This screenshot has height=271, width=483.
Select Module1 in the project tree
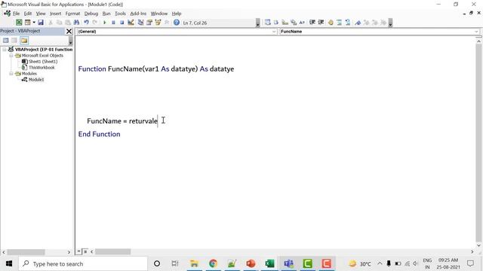pos(36,79)
